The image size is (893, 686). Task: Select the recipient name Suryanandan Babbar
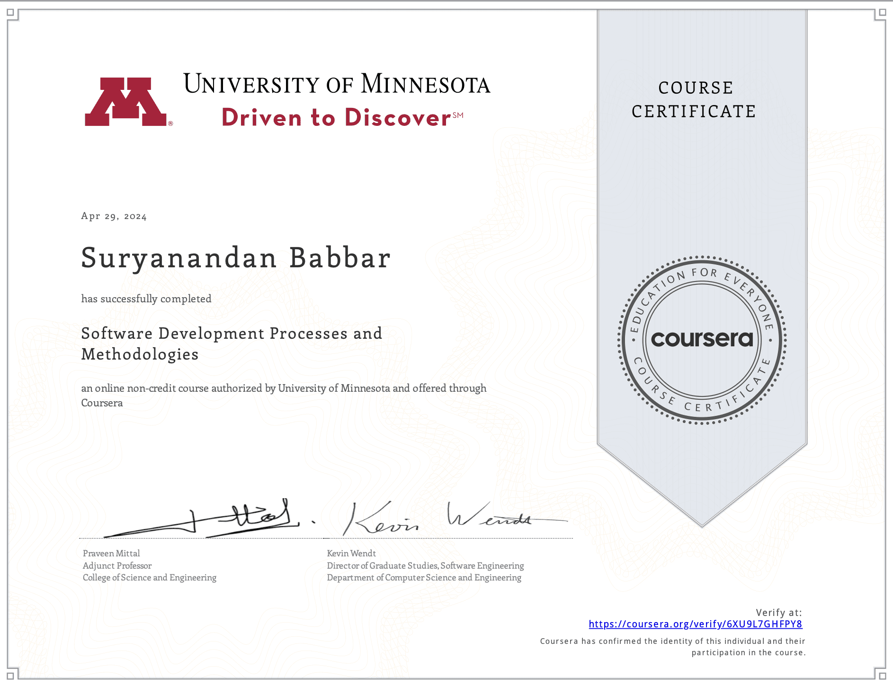(236, 258)
